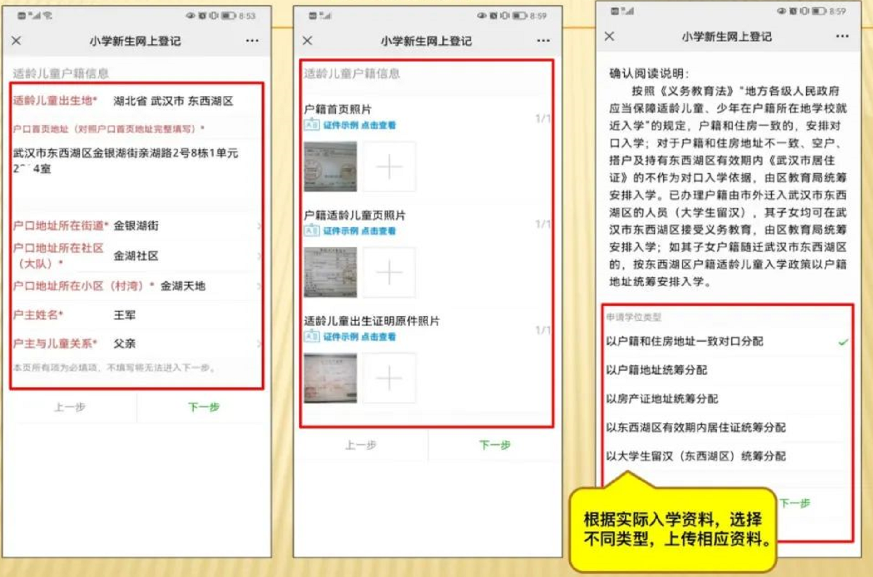Select 以户籍和住房地址一致对口分配 option
Viewport: 873px width, 577px height.
pos(727,341)
